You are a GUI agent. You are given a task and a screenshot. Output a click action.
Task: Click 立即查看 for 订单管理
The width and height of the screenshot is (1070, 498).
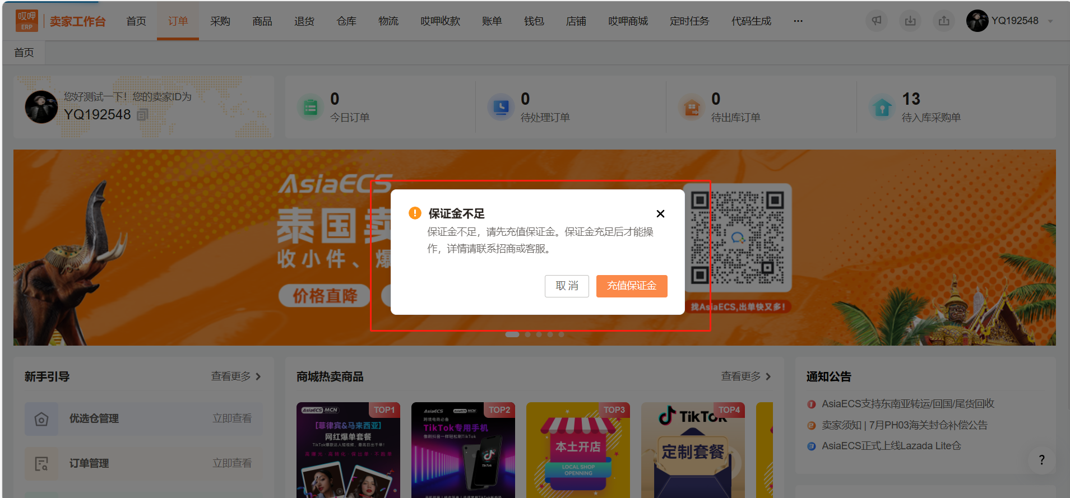[232, 463]
